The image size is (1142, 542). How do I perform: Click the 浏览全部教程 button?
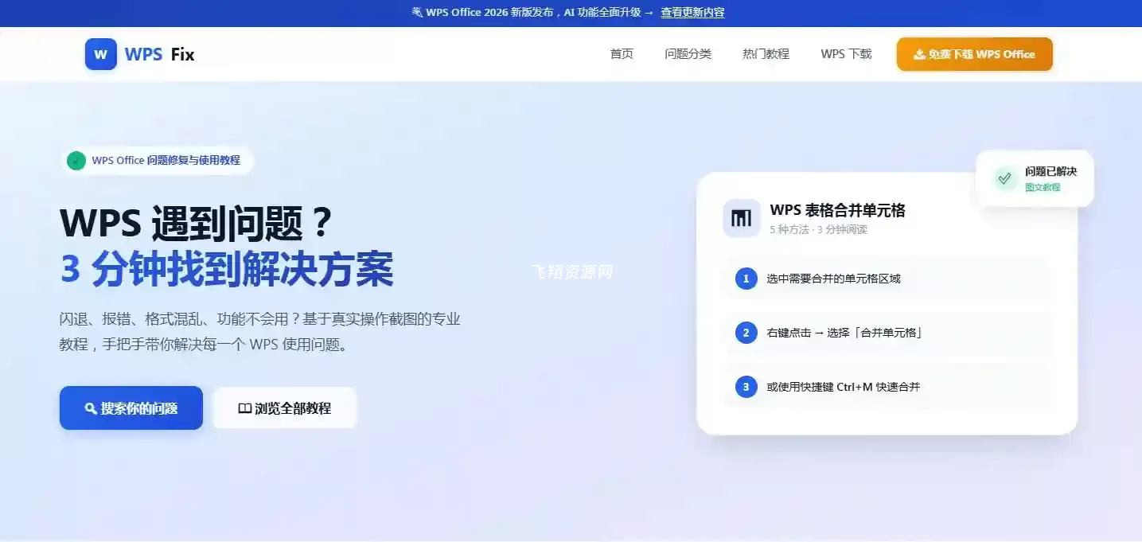coord(285,408)
